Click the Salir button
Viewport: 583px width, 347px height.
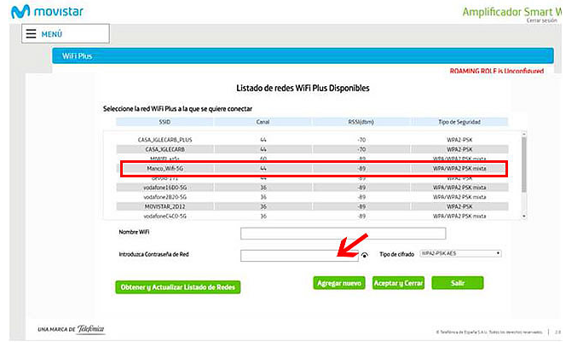coord(458,283)
